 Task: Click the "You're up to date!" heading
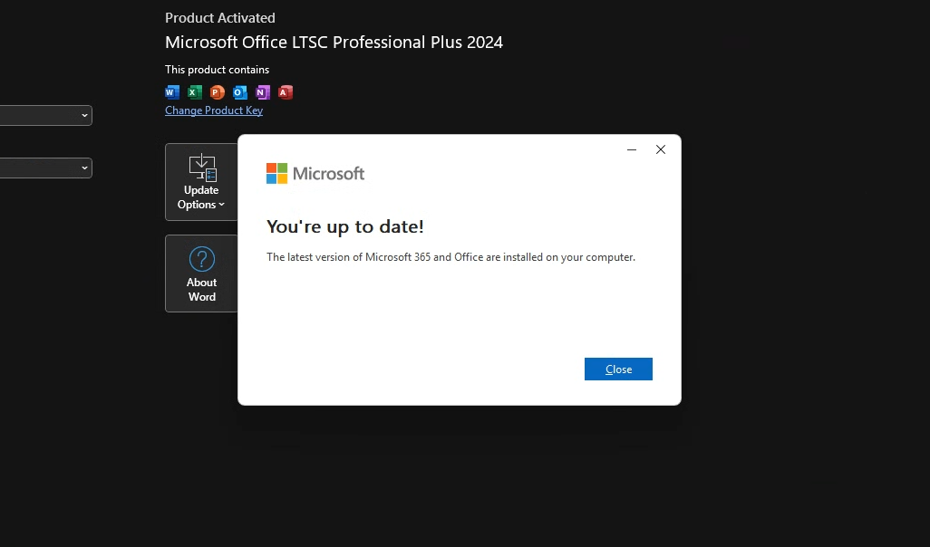click(345, 226)
